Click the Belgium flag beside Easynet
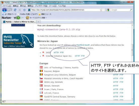 coord(41,71)
